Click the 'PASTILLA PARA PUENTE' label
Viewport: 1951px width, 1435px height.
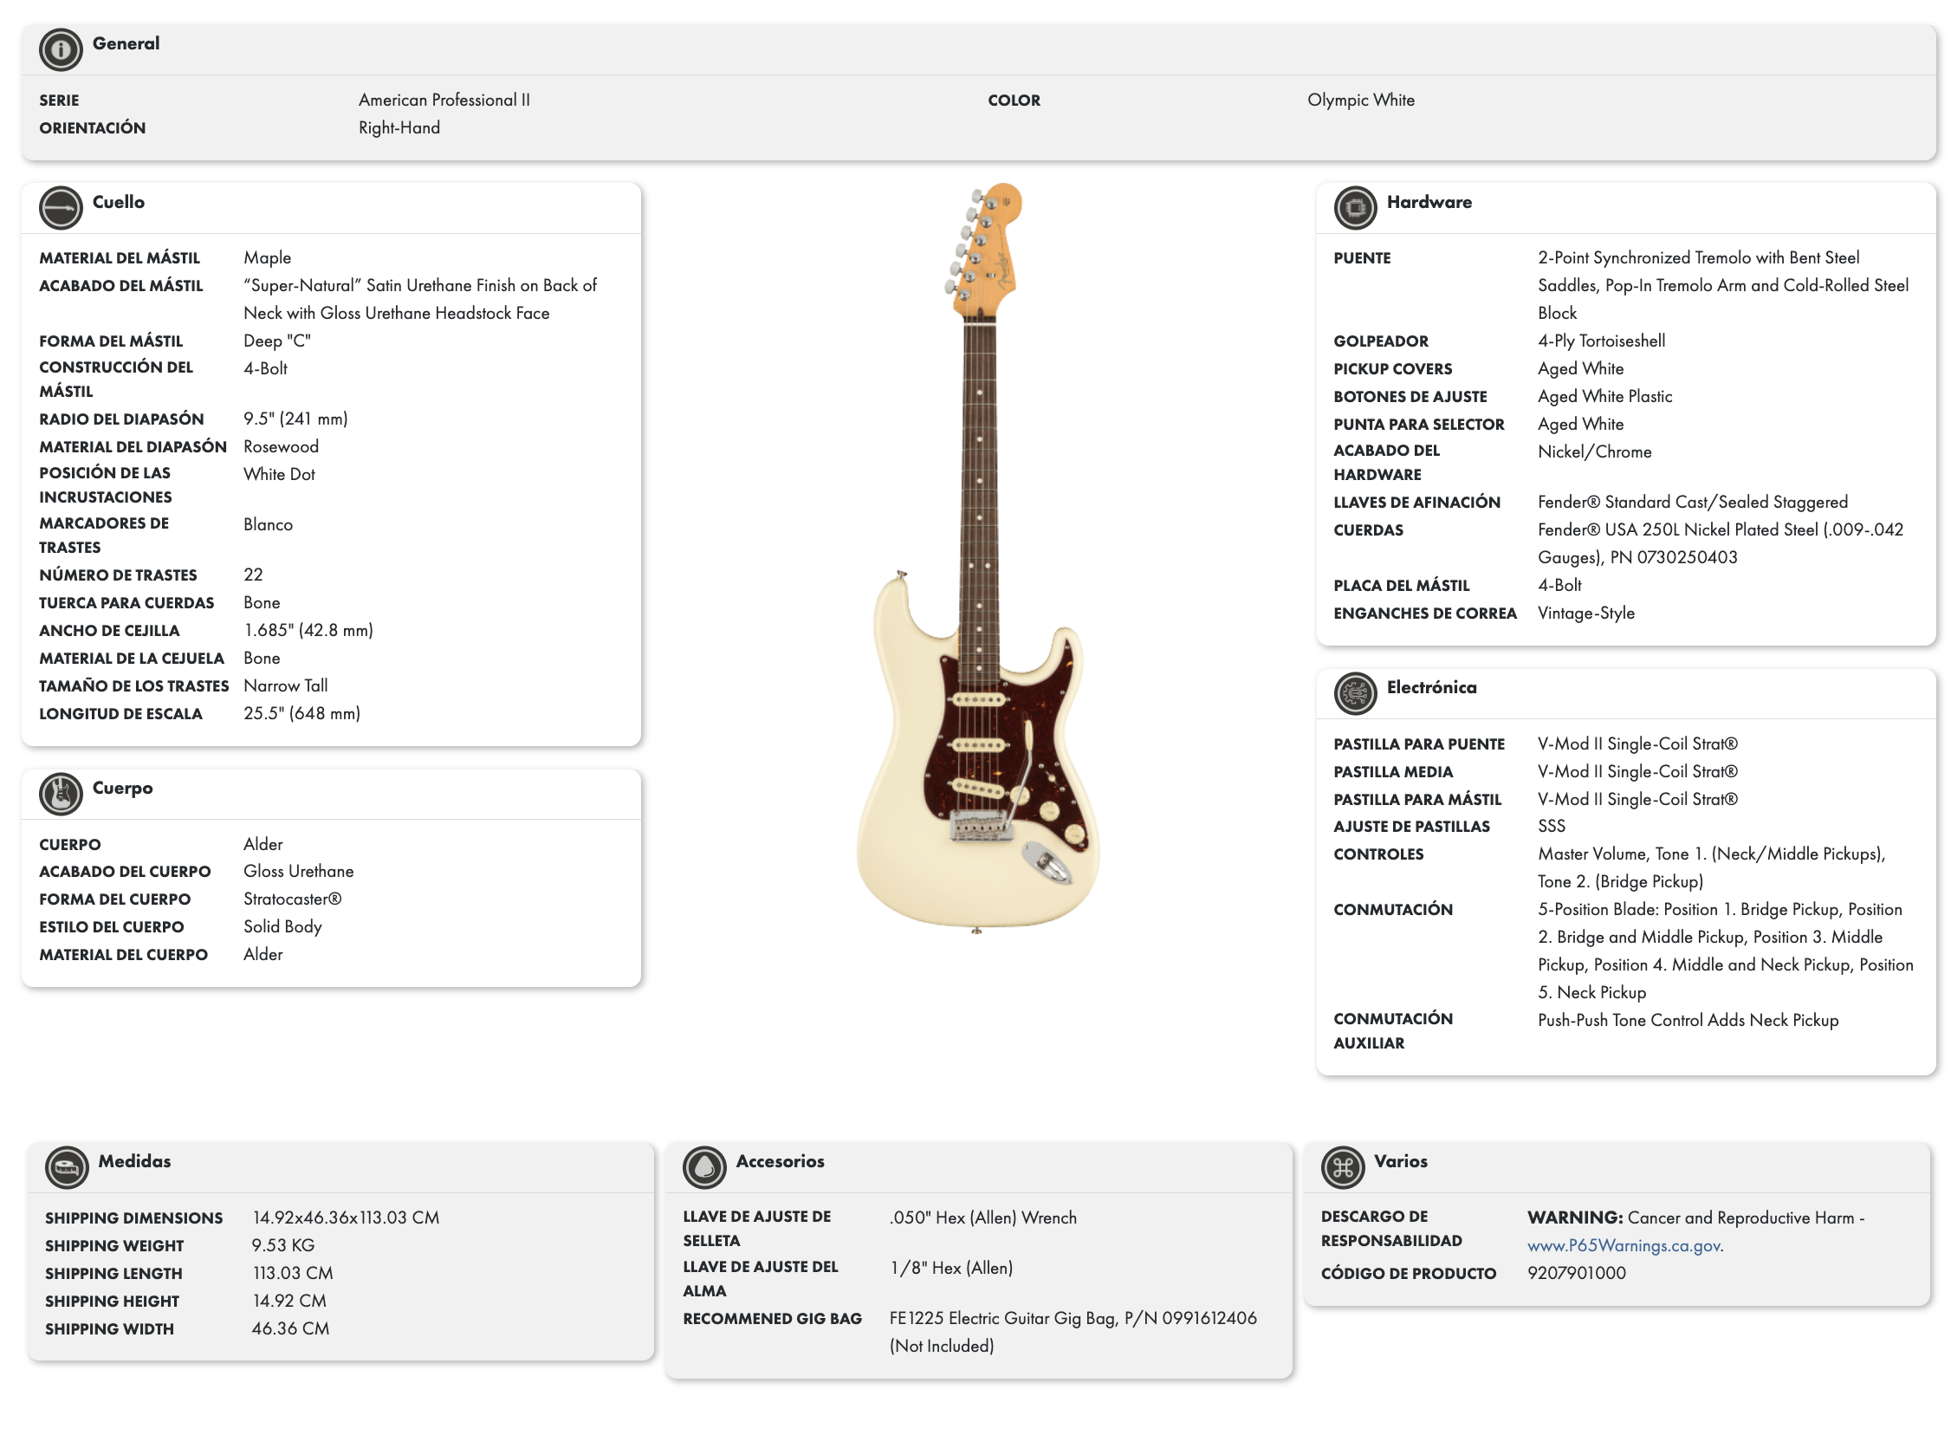[1419, 744]
